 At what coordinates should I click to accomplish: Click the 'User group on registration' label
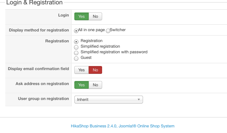pos(43,99)
